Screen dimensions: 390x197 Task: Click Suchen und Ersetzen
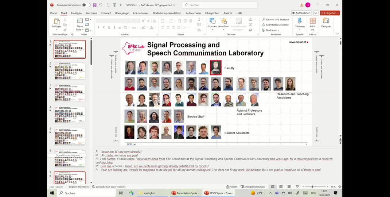pyautogui.click(x=275, y=19)
